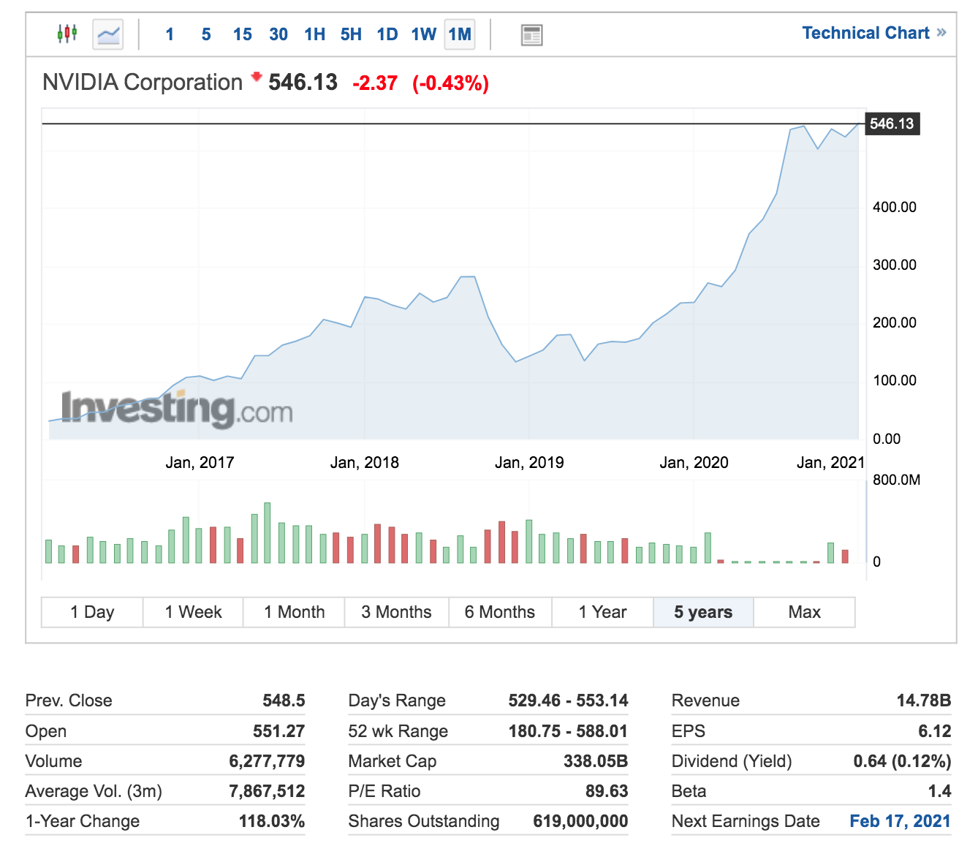This screenshot has width=978, height=857.
Task: Choose the 5 minute interval
Action: [206, 34]
